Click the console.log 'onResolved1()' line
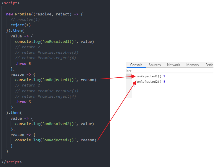This screenshot has height=167, width=216. point(55,42)
